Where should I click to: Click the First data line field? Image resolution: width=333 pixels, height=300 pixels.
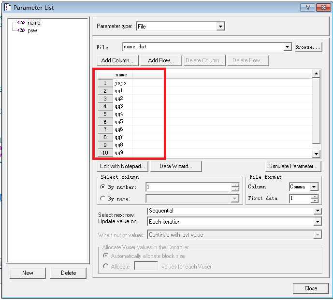(x=300, y=199)
